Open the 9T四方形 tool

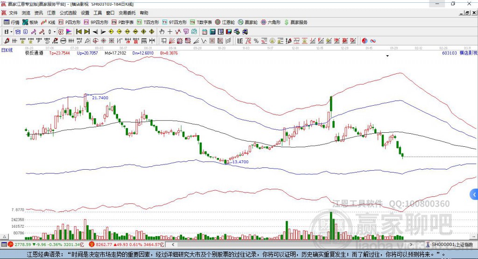(175, 22)
